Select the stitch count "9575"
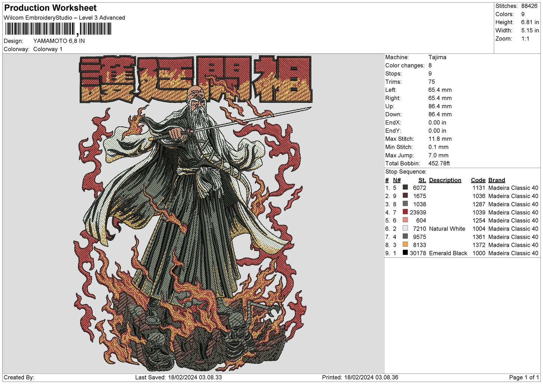The width and height of the screenshot is (543, 384). [x=419, y=237]
